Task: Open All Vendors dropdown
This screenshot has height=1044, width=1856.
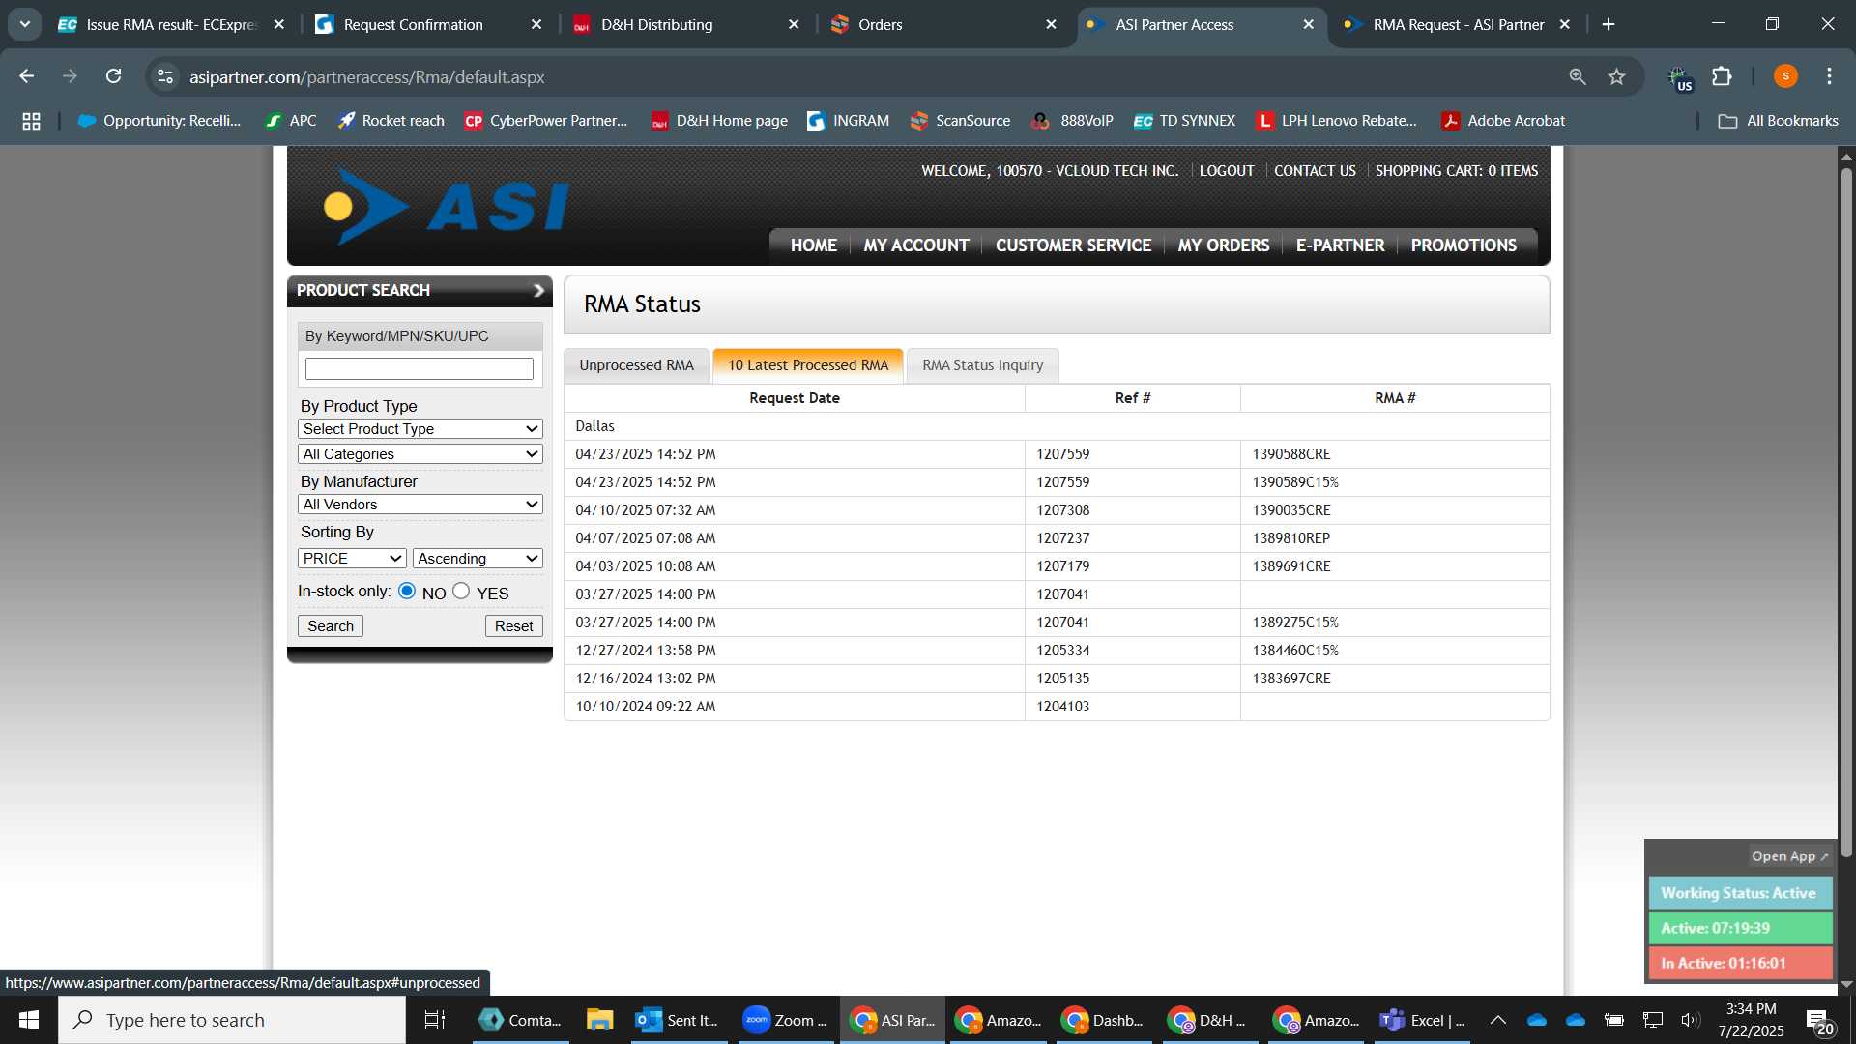Action: [420, 504]
